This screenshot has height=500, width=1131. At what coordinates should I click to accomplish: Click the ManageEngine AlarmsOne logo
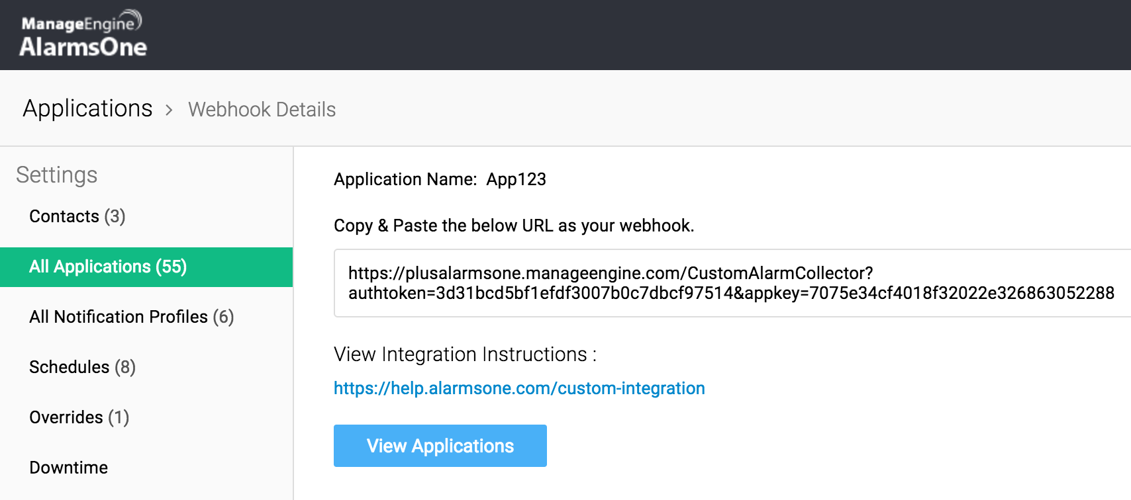click(83, 34)
